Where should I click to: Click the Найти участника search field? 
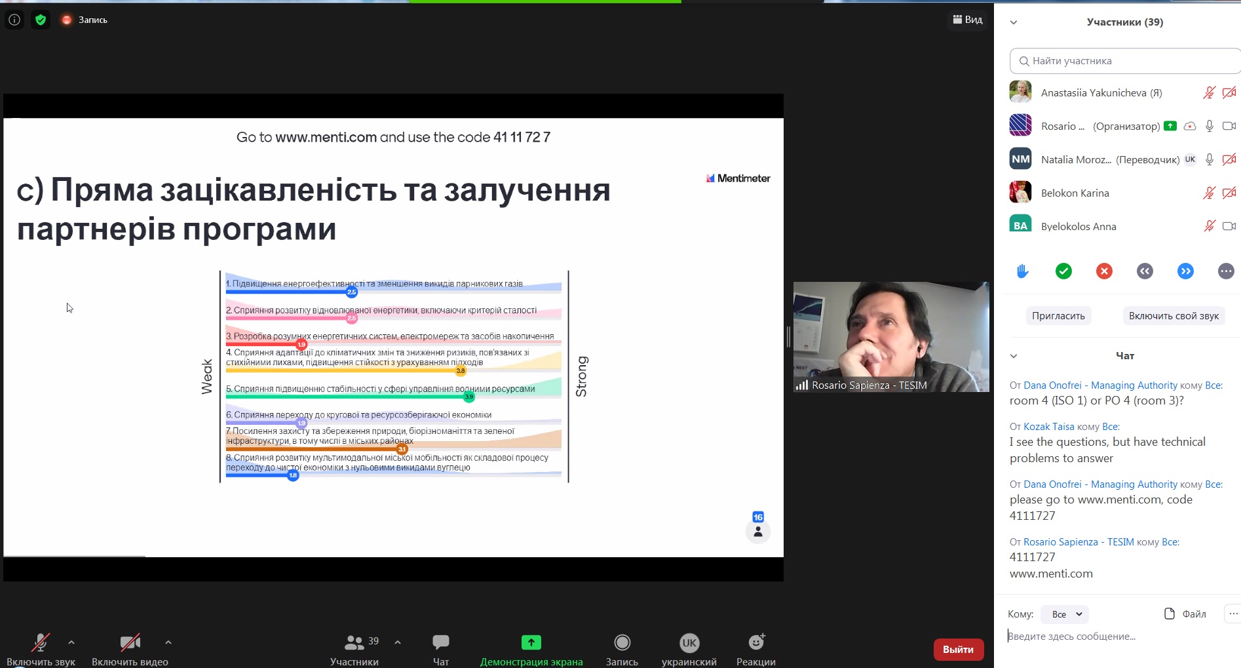1124,61
